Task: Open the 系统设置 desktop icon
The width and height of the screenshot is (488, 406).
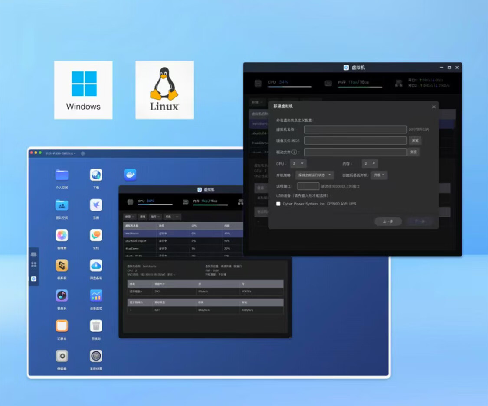Action: (x=96, y=356)
